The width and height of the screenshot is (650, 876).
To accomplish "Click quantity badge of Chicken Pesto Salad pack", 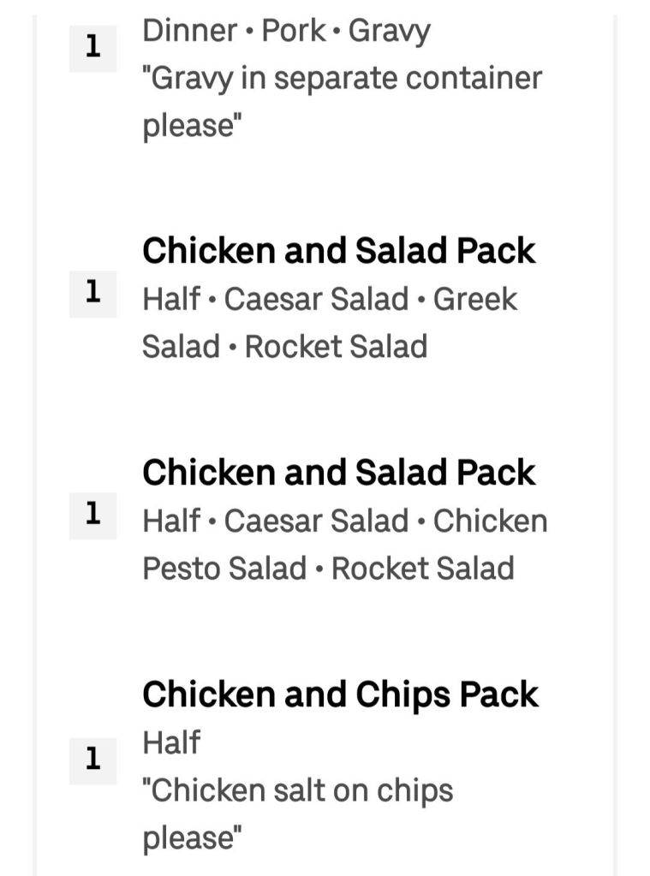I will tap(92, 515).
